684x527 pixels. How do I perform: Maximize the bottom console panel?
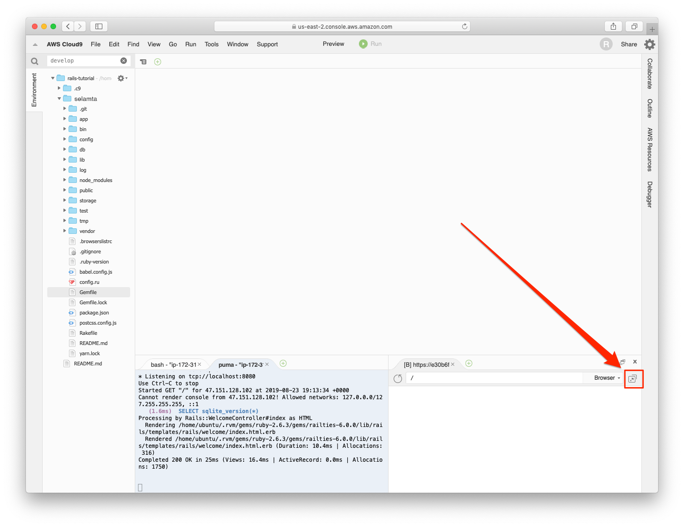pyautogui.click(x=623, y=362)
